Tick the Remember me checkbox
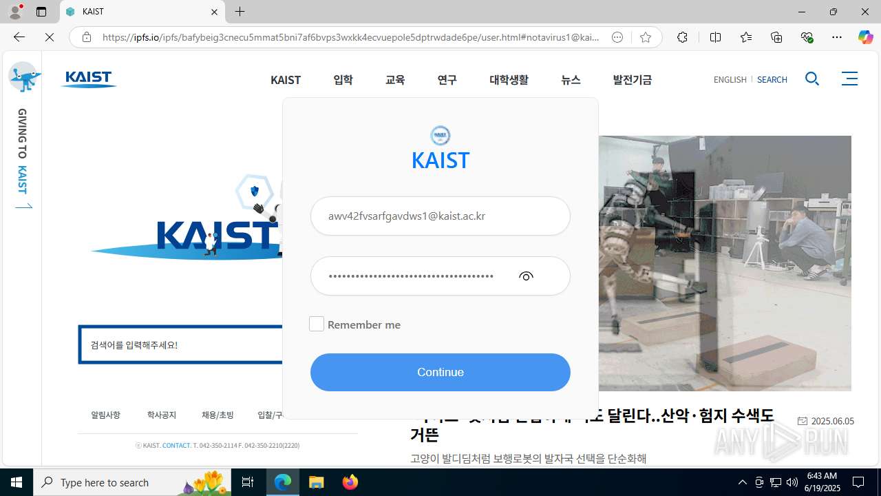 [x=317, y=324]
